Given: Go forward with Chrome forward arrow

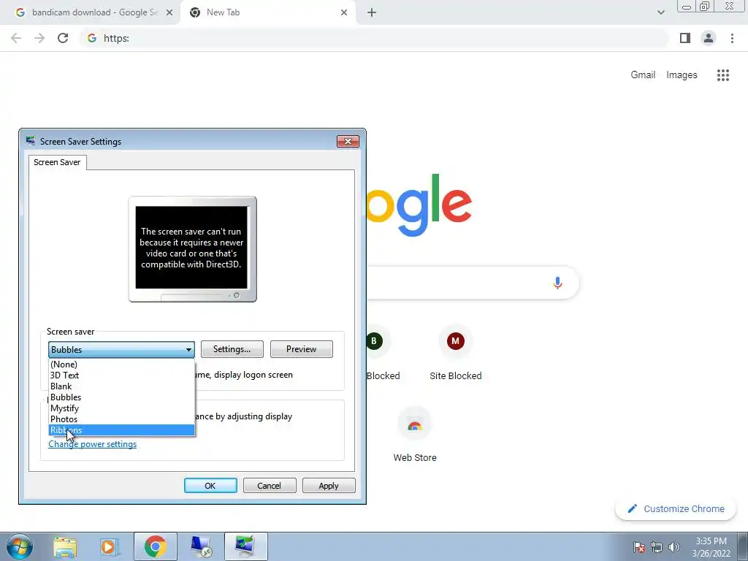Looking at the screenshot, I should tap(39, 38).
